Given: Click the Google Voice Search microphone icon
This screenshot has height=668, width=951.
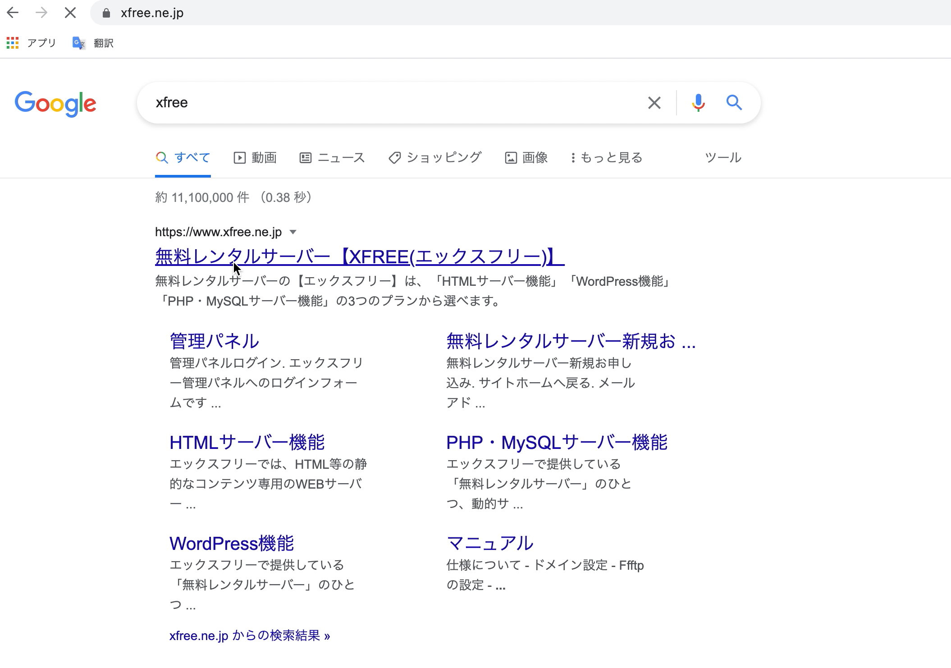Looking at the screenshot, I should [x=699, y=103].
